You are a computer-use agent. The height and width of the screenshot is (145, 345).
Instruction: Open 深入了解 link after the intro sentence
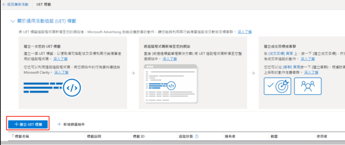click(x=244, y=32)
